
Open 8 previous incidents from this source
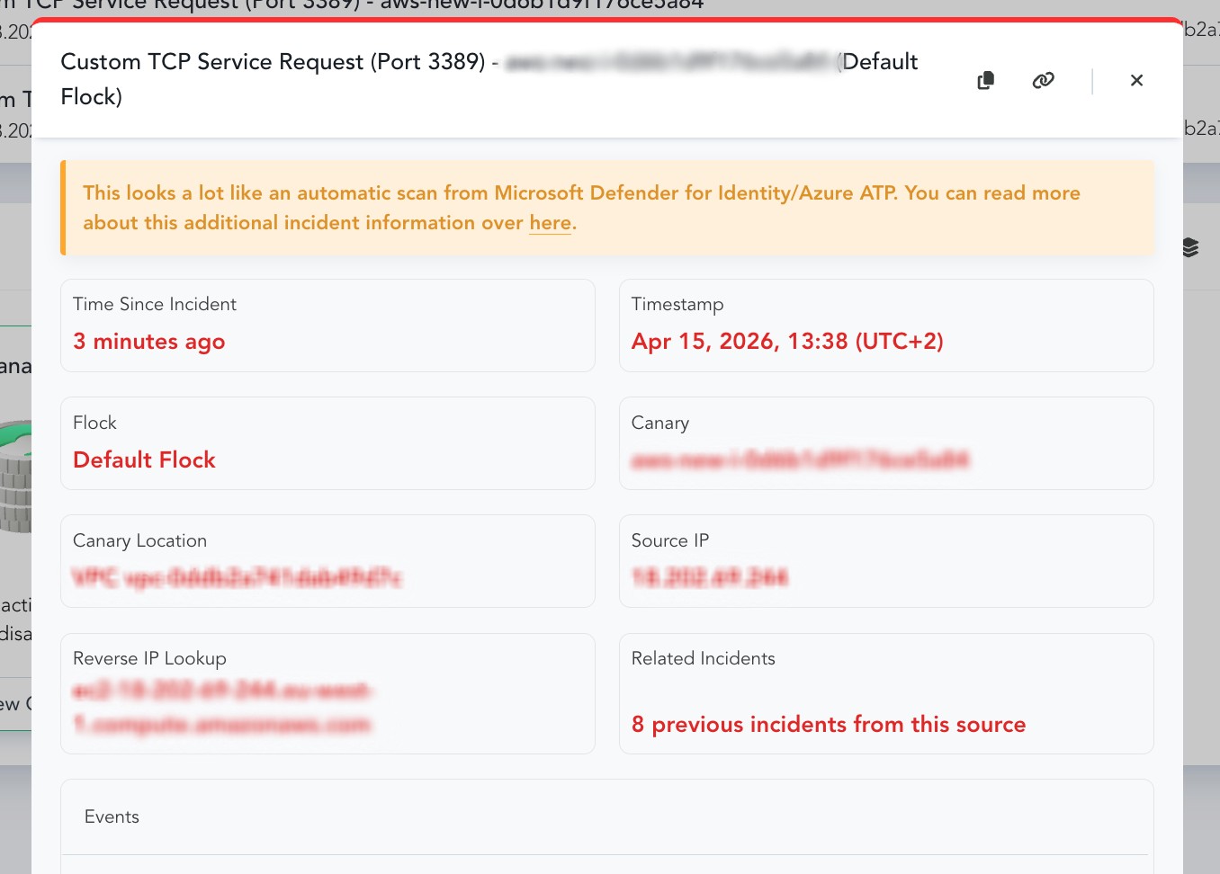[828, 725]
